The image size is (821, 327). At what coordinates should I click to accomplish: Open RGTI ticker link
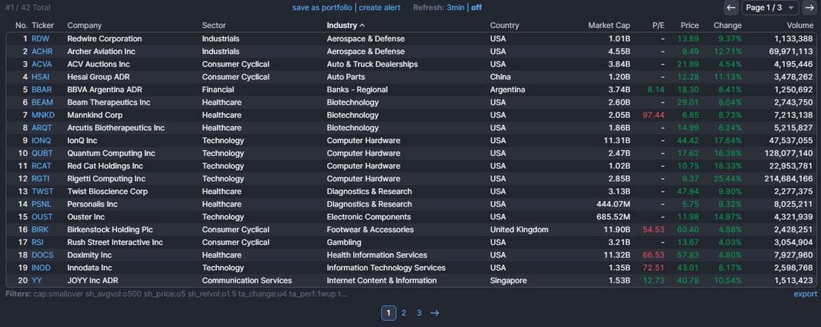pos(40,179)
